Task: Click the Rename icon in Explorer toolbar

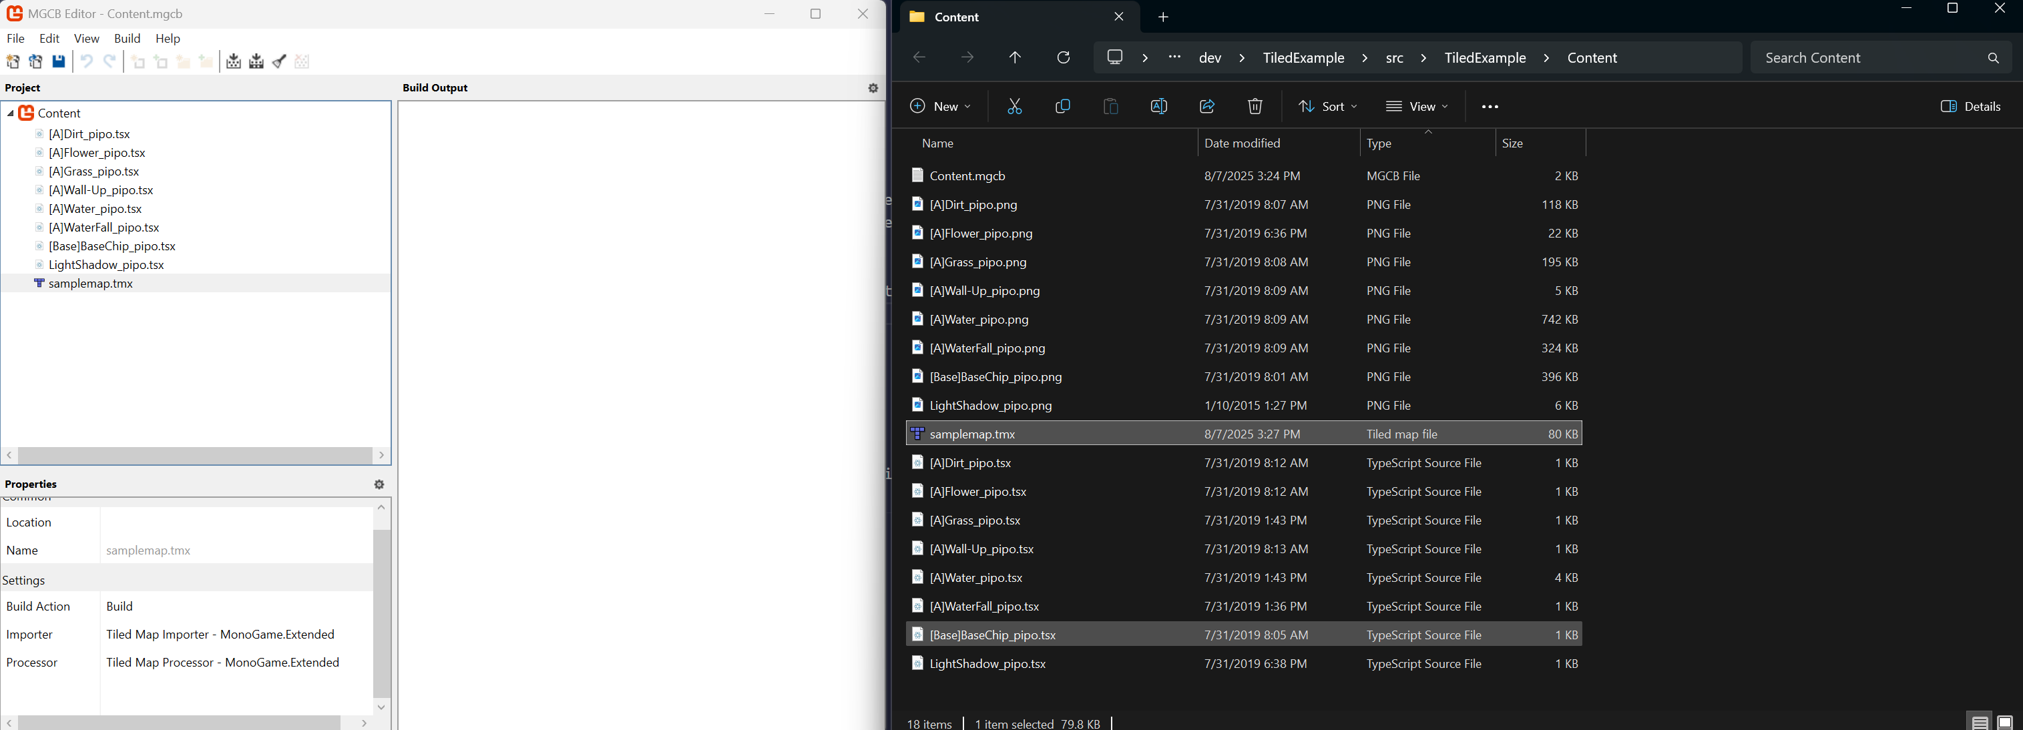Action: [x=1158, y=106]
